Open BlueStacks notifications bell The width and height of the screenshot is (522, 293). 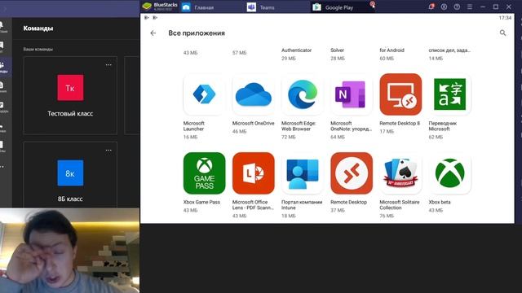(431, 7)
